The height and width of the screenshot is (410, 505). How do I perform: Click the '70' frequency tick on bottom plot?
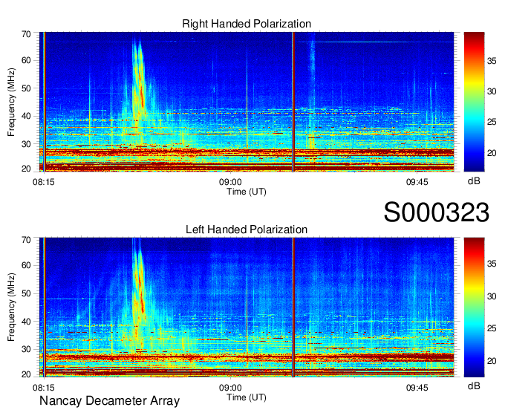pos(26,240)
